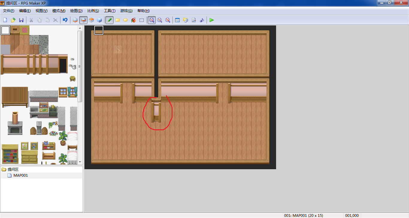Open the 绘图(D) menu
Screen dimensions: 409x218
(76, 11)
